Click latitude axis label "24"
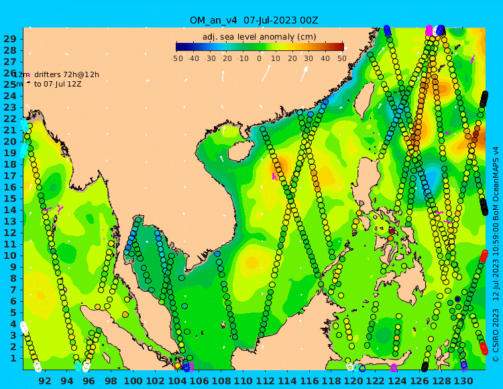The height and width of the screenshot is (389, 503). (x=9, y=96)
